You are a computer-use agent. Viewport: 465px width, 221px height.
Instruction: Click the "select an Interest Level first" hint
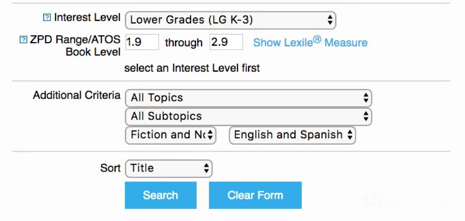192,69
